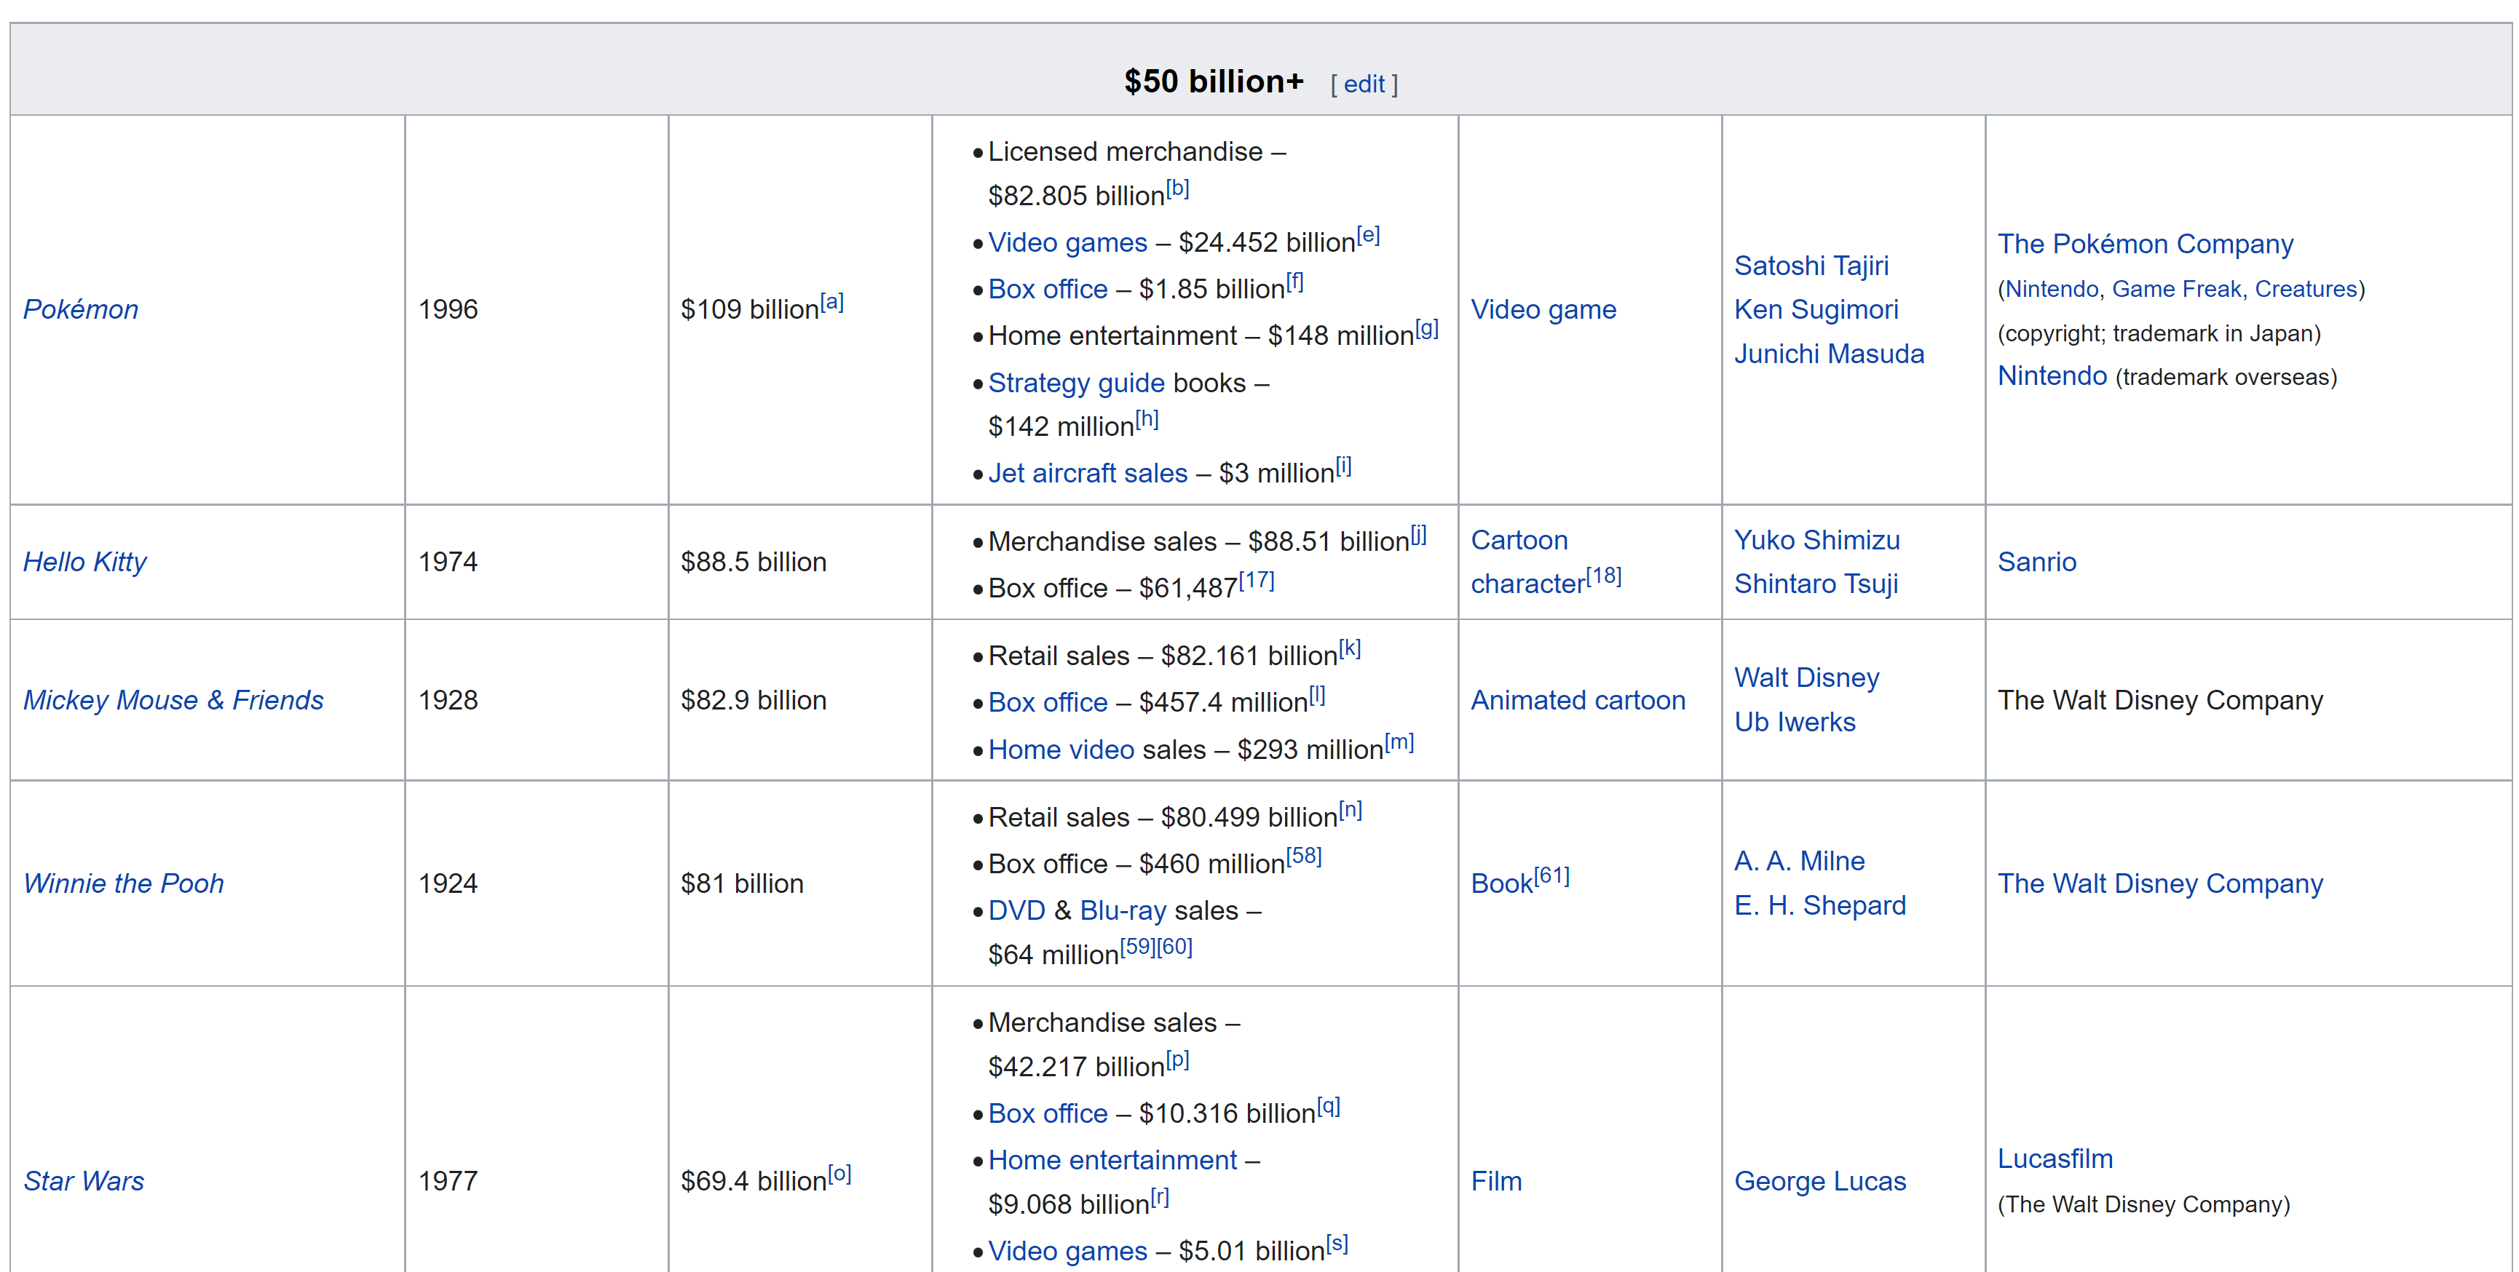
Task: Open the DVD link
Action: pyautogui.click(x=1017, y=910)
